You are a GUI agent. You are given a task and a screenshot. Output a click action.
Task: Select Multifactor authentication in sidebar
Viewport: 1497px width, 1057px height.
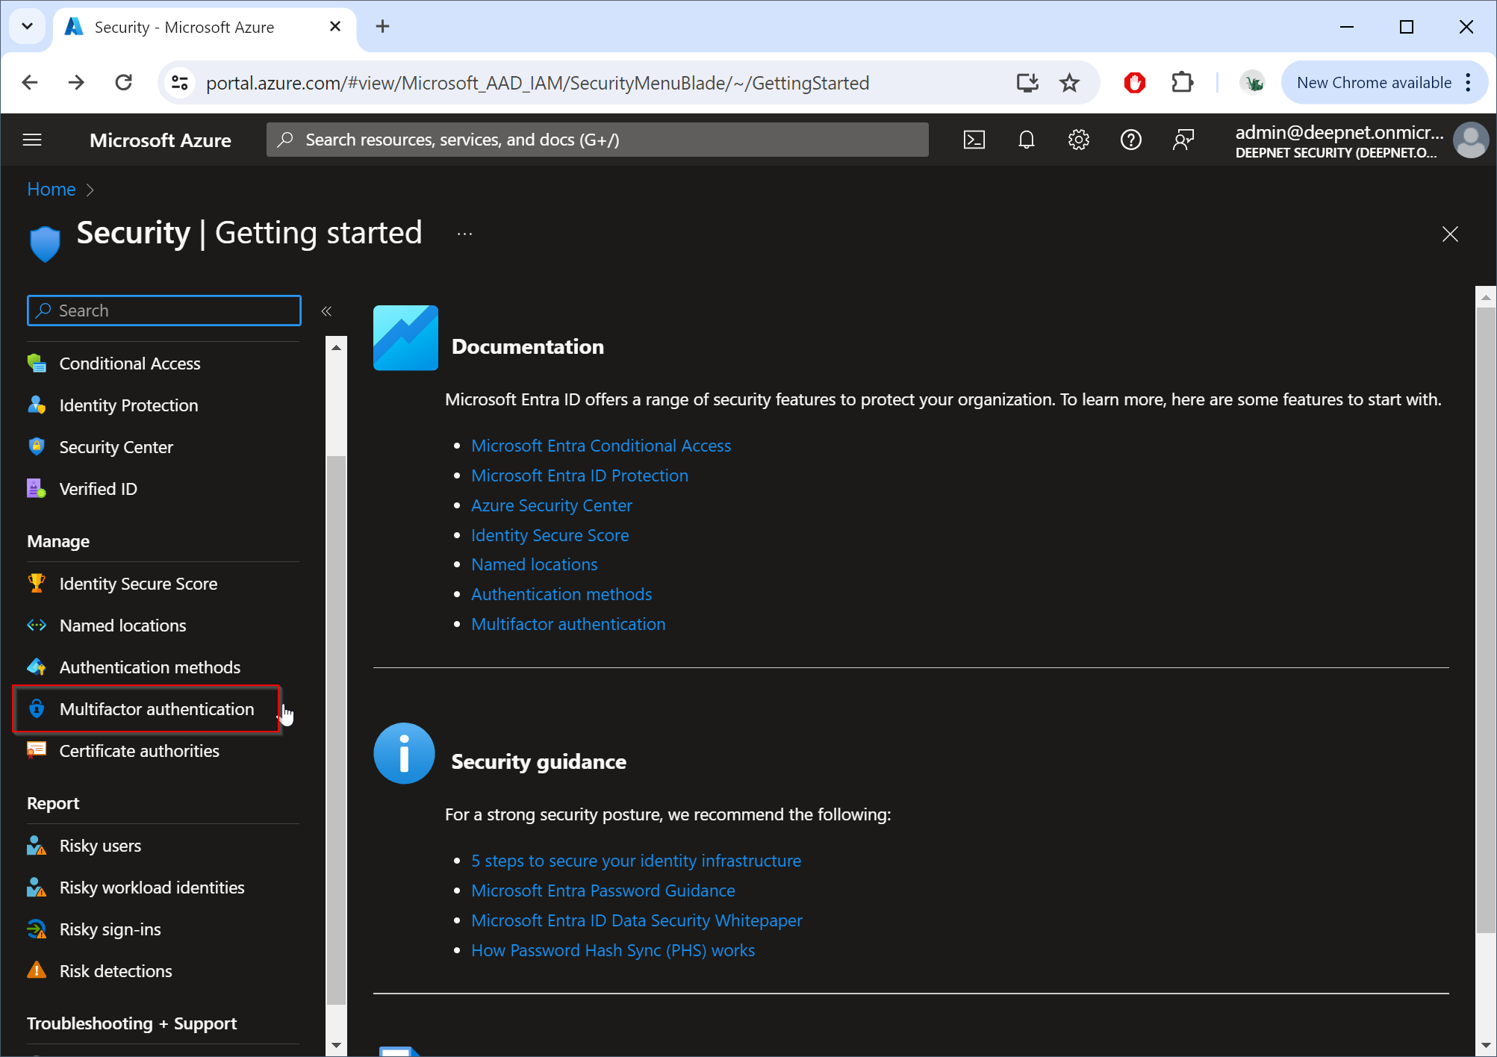(156, 709)
